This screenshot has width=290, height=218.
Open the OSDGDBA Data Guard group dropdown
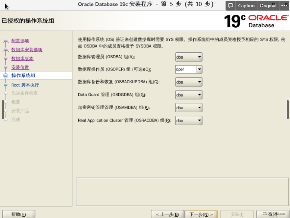(x=189, y=95)
